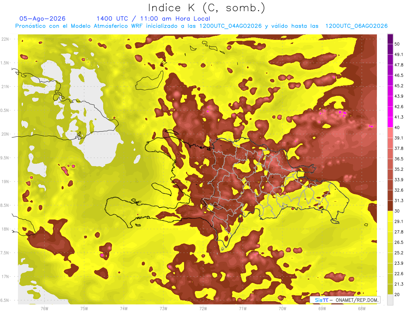Viewport: 406px width, 313px height.
Task: Click the legend value "23.9"
Action: [x=399, y=263]
